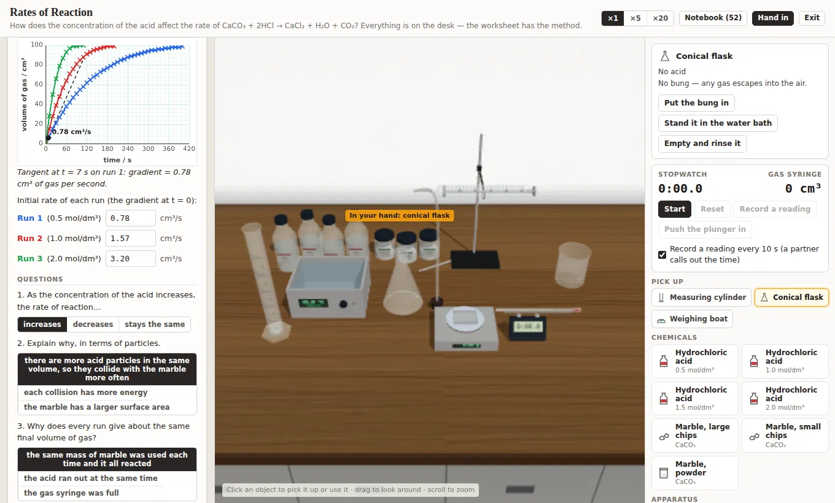
Task: Click the balance on the desk
Action: 468,328
